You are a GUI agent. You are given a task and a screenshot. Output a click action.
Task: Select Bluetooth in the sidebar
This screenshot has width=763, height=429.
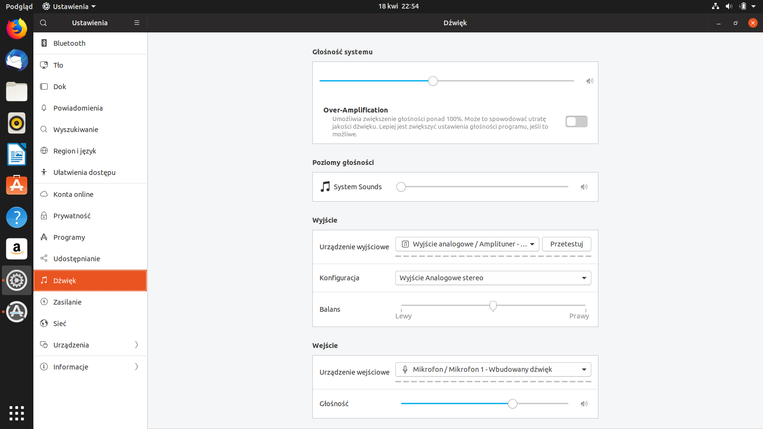(x=90, y=43)
